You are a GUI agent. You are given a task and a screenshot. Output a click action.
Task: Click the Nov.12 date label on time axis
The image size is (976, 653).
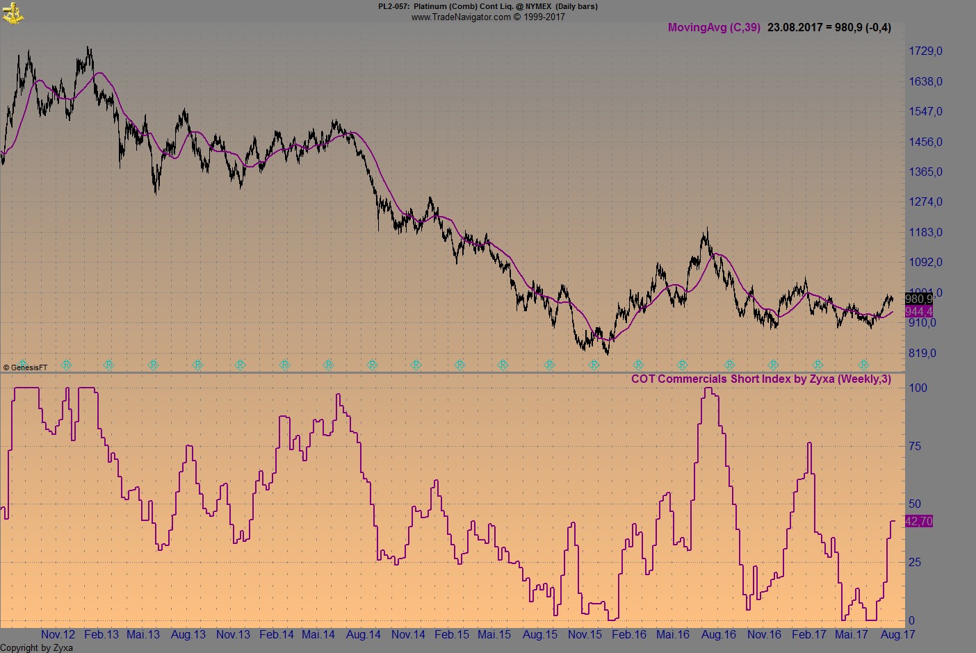[58, 634]
